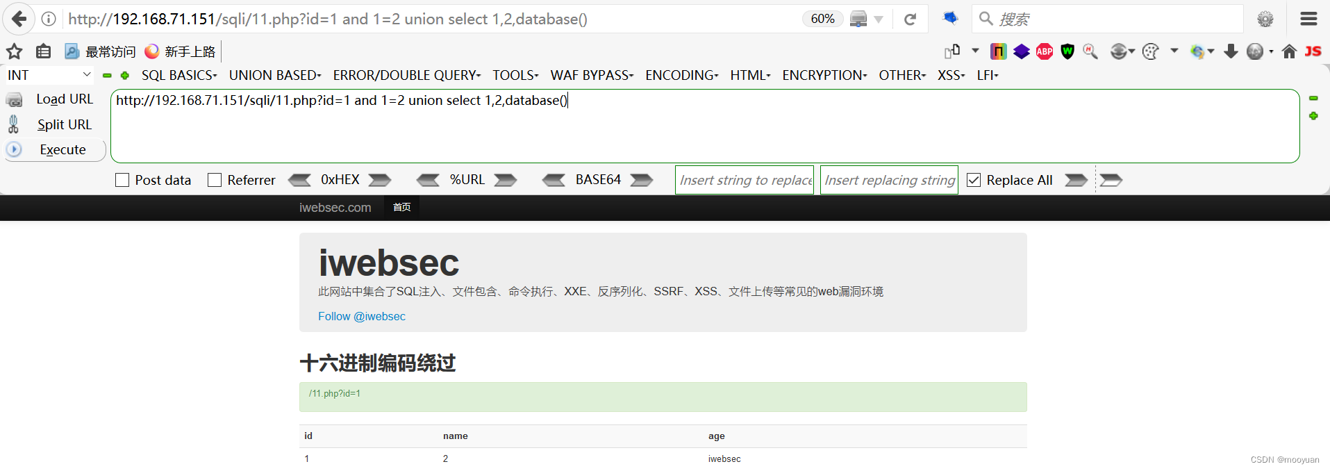Expand the ENCRYPTION menu
The height and width of the screenshot is (471, 1330).
pyautogui.click(x=824, y=75)
